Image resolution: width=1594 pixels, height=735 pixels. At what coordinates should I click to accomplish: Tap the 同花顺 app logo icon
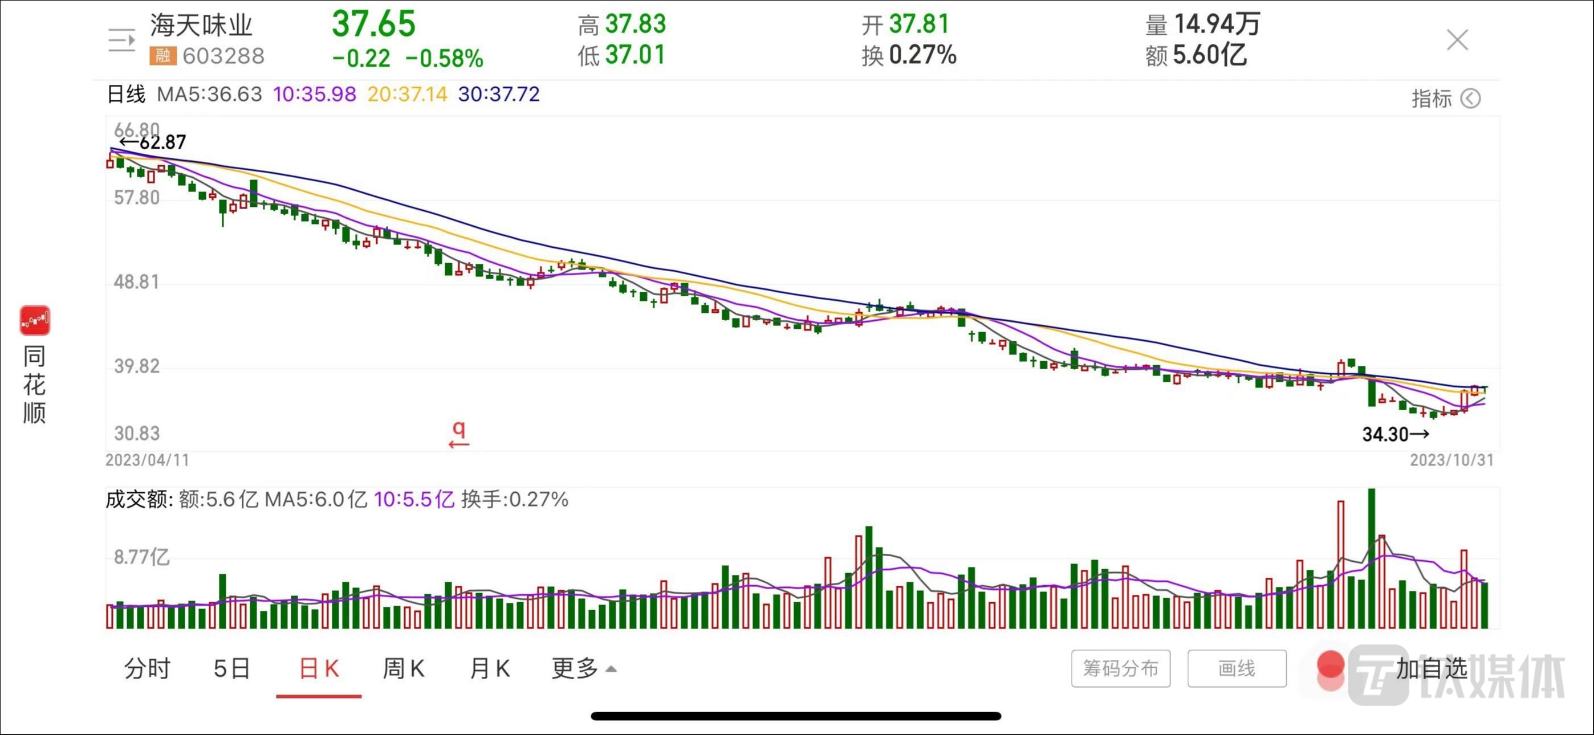click(x=35, y=320)
